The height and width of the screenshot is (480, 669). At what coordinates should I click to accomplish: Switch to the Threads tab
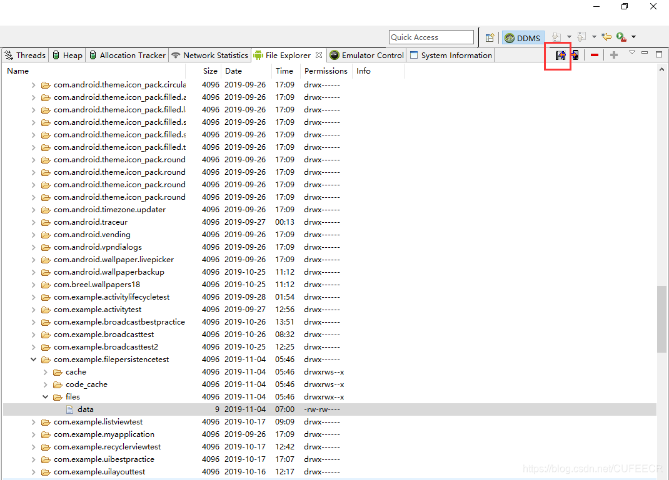point(25,56)
